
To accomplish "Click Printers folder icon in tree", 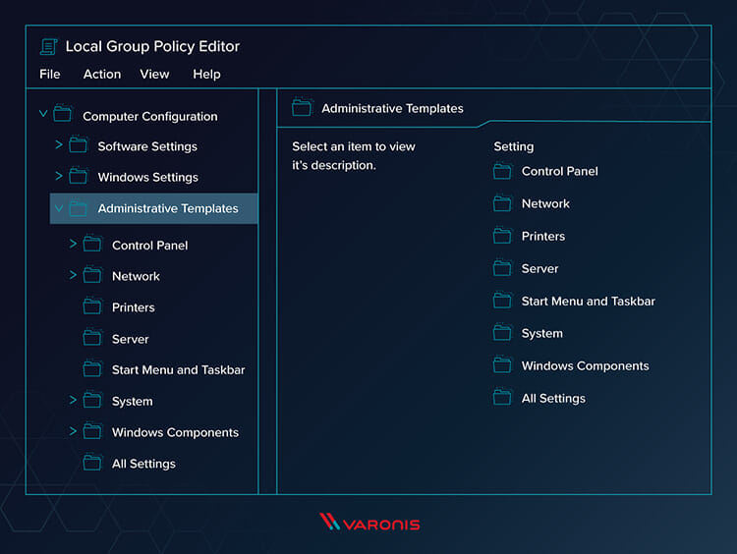I will [92, 305].
